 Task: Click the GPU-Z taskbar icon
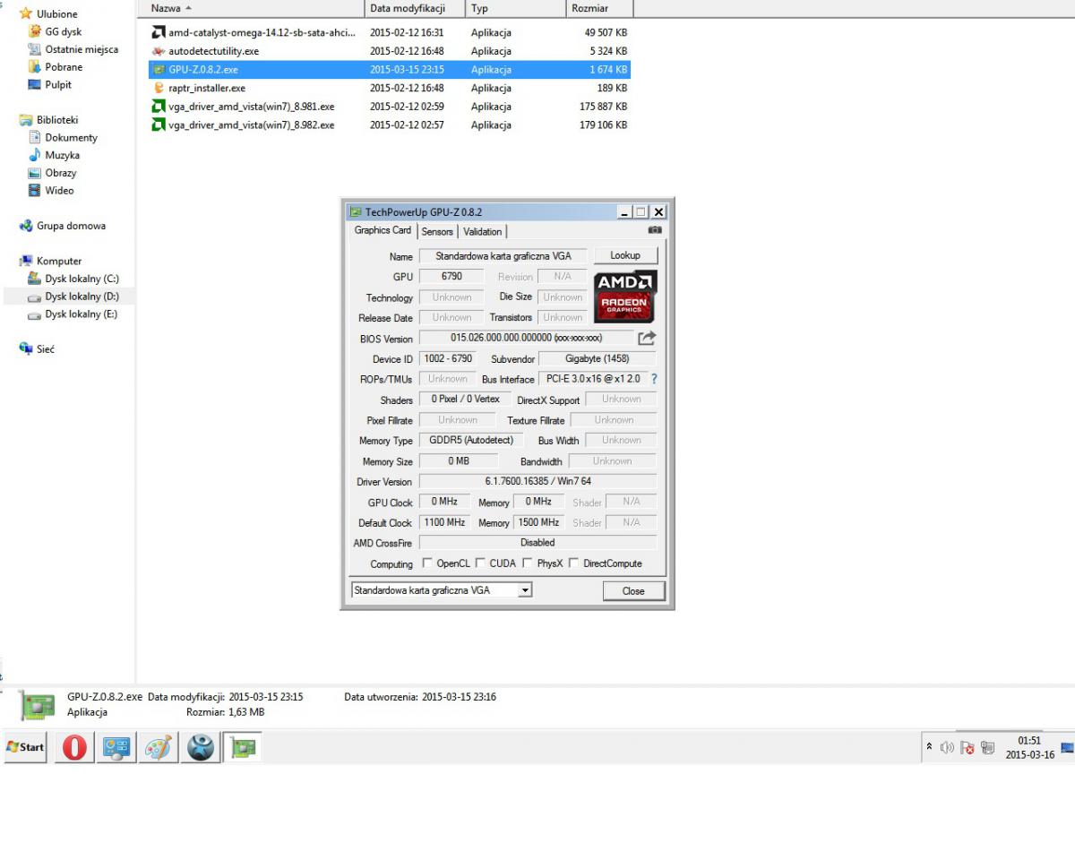(242, 747)
